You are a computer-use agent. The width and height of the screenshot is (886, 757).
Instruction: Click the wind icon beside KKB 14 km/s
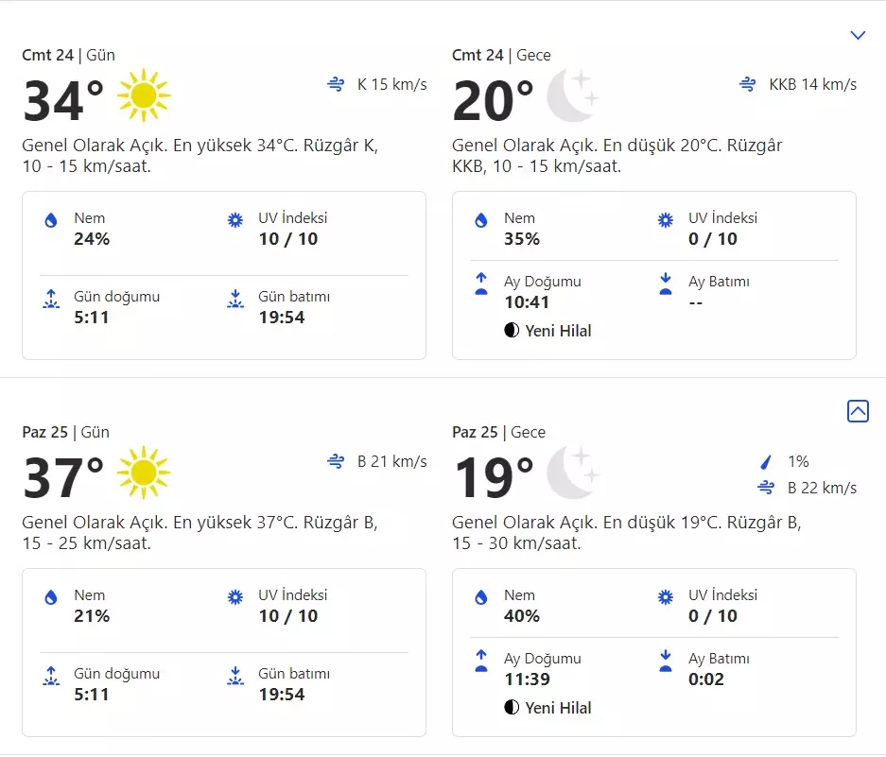pos(747,85)
